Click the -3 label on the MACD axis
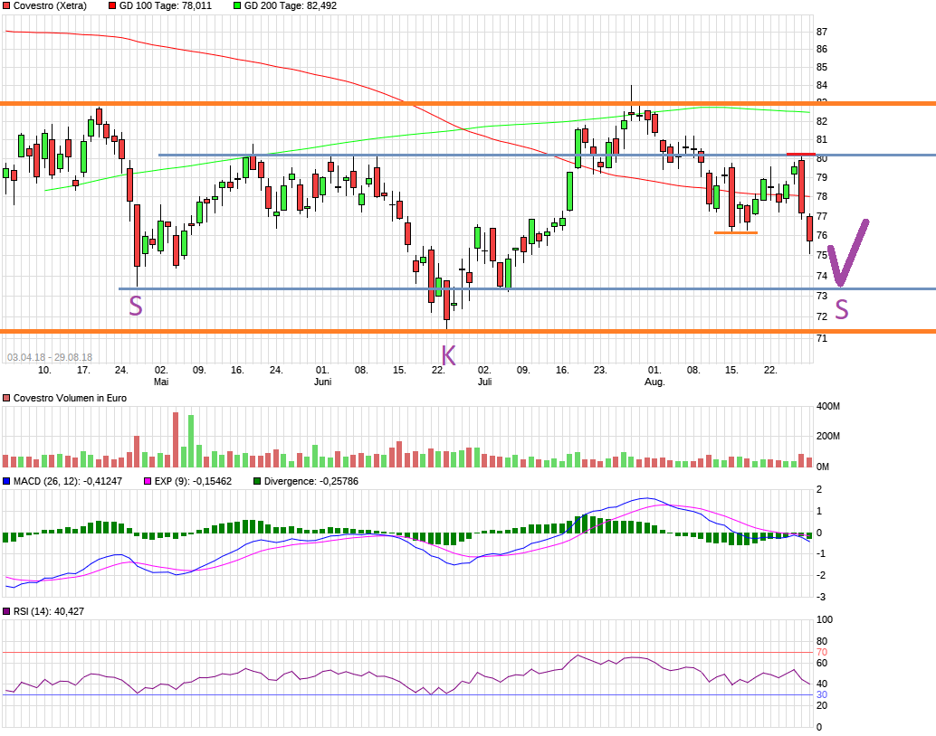 pyautogui.click(x=821, y=597)
